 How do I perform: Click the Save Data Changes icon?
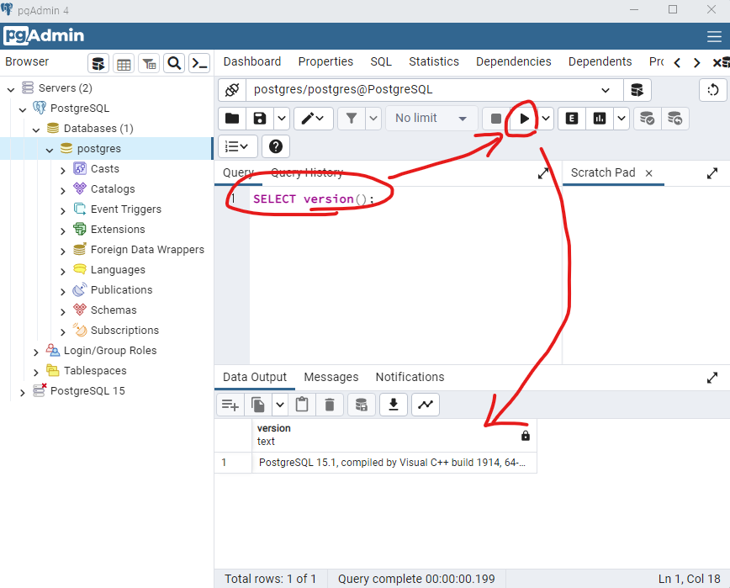click(362, 405)
